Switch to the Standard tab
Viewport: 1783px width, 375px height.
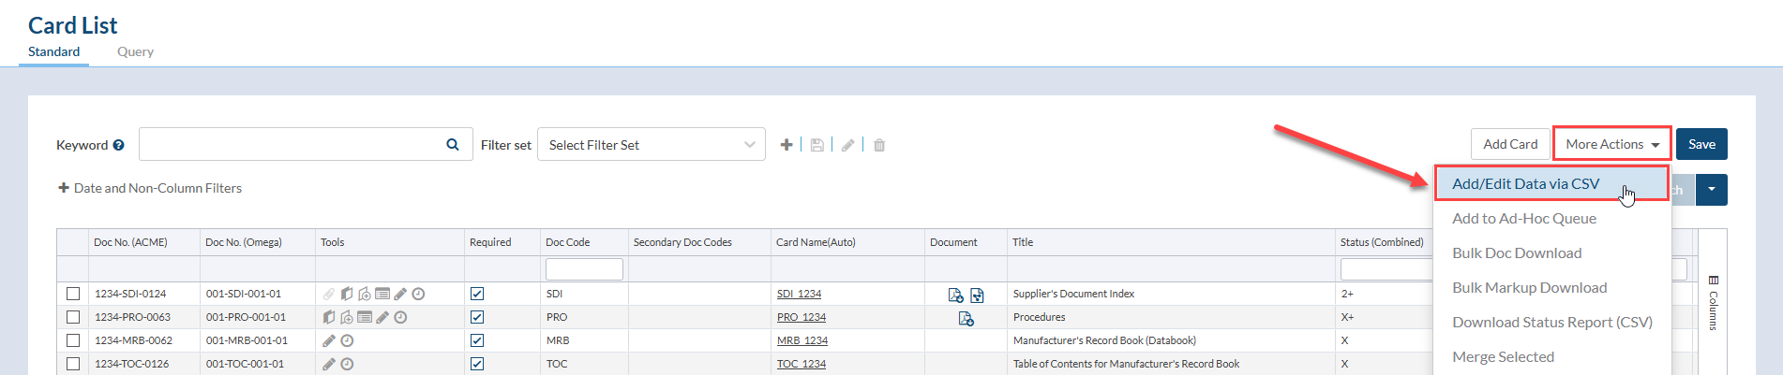(53, 51)
